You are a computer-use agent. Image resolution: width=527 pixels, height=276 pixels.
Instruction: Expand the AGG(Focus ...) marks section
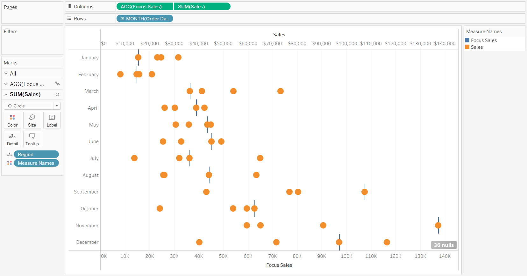click(x=6, y=84)
